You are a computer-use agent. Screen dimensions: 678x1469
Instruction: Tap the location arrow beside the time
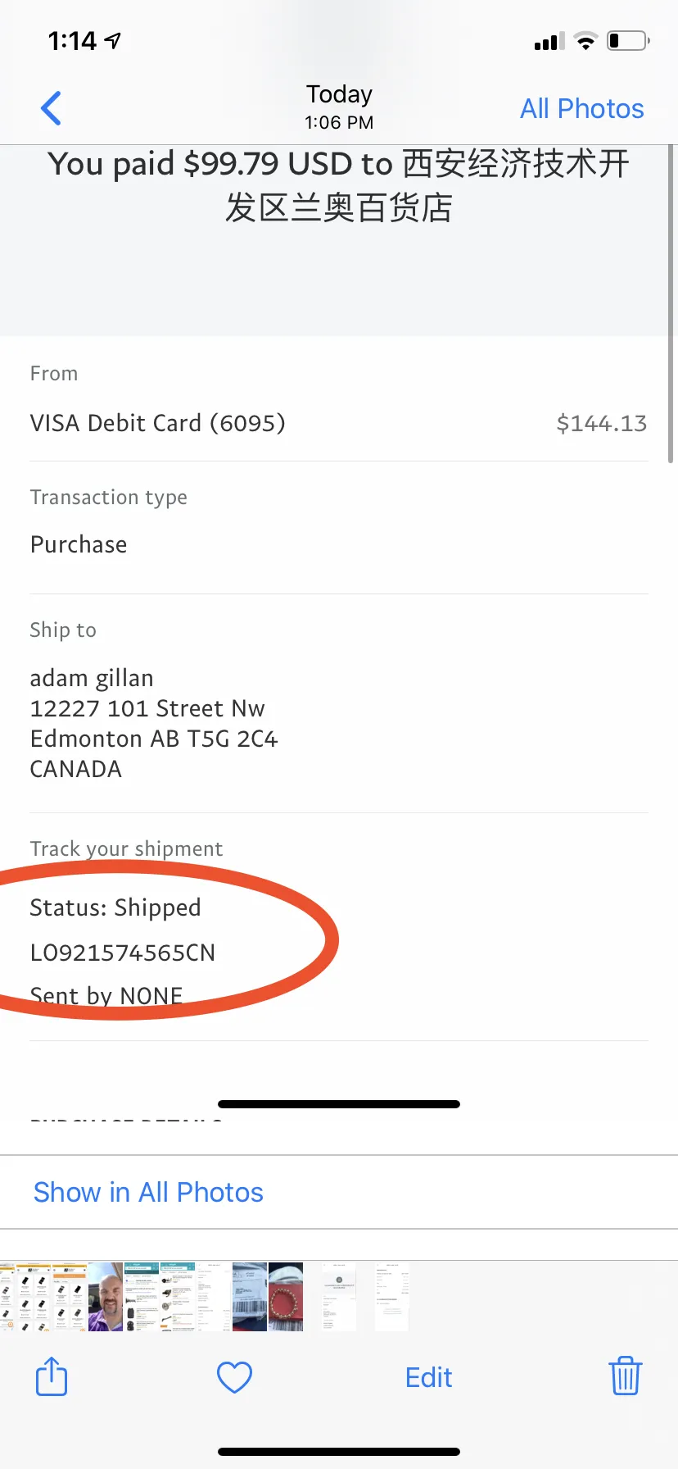[x=113, y=40]
